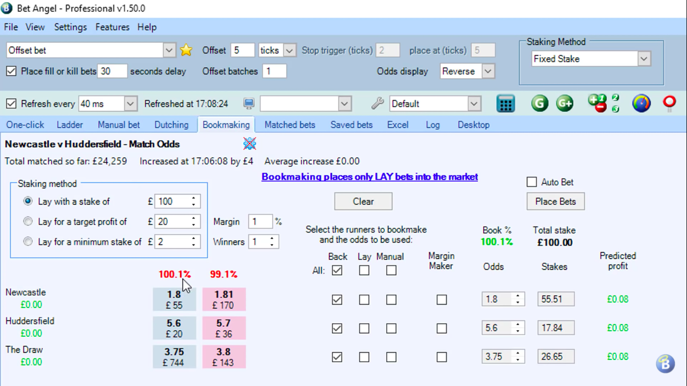Viewport: 687px width, 386px height.
Task: Click the wrench settings profile icon
Action: point(378,104)
